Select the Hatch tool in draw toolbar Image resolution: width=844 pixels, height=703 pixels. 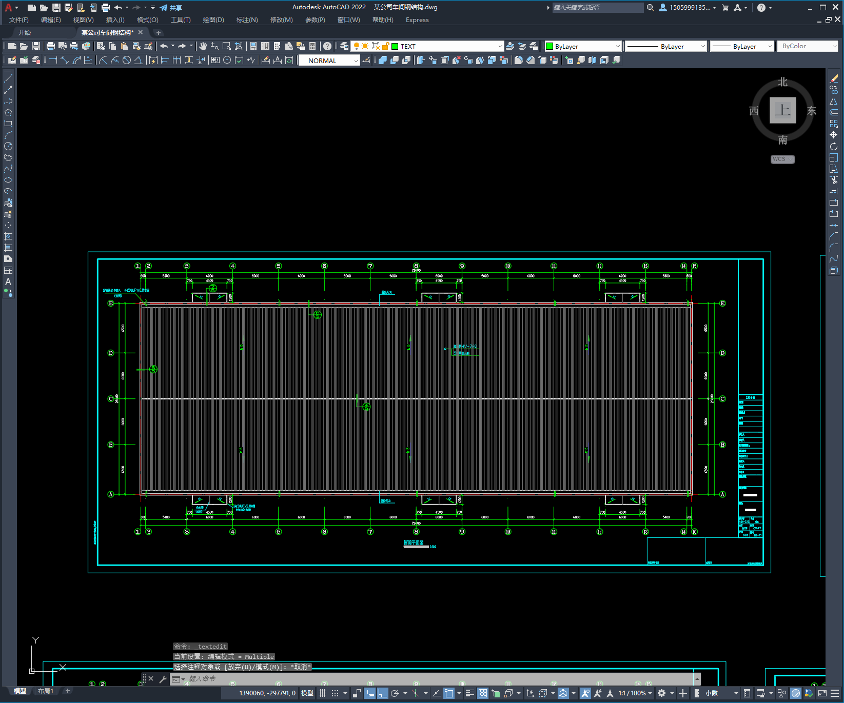pos(8,236)
